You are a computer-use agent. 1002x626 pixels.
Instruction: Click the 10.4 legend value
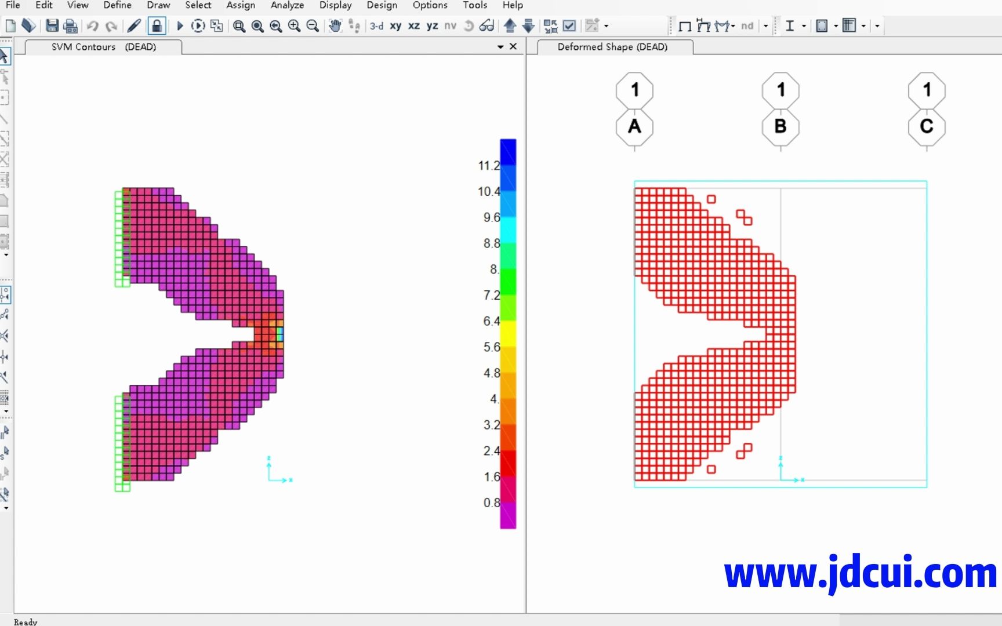coord(488,192)
